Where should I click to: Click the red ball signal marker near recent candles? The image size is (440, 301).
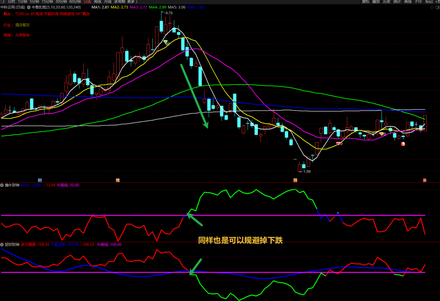[x=403, y=144]
